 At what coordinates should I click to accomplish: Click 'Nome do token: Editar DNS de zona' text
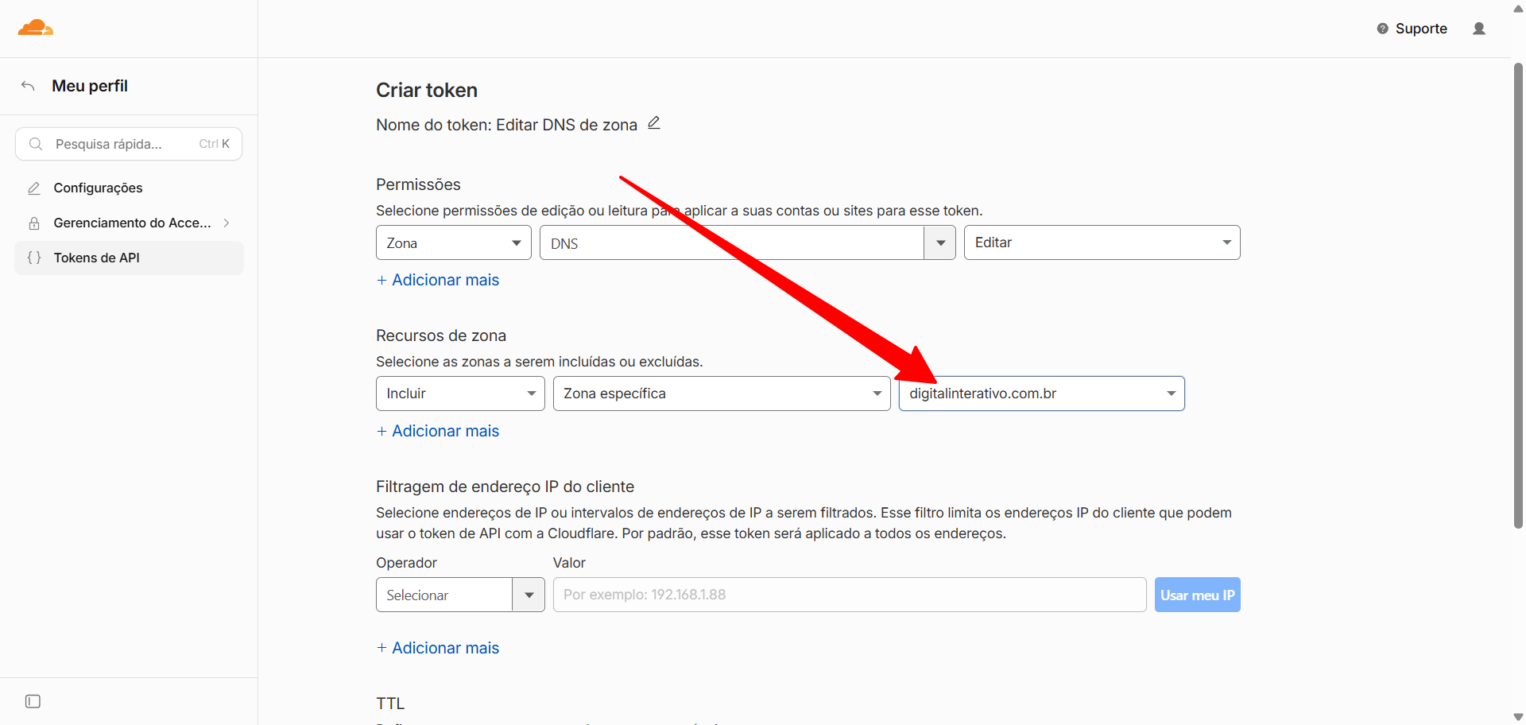tap(507, 125)
